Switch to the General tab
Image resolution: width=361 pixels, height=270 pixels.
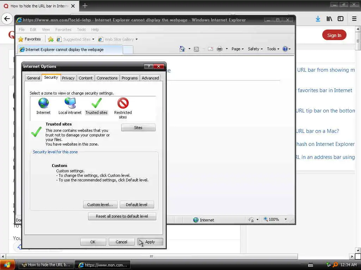coord(33,78)
